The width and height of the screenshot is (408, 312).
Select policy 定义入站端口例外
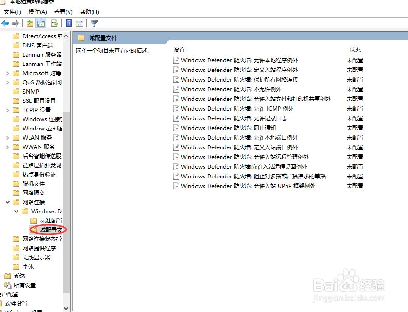point(235,147)
